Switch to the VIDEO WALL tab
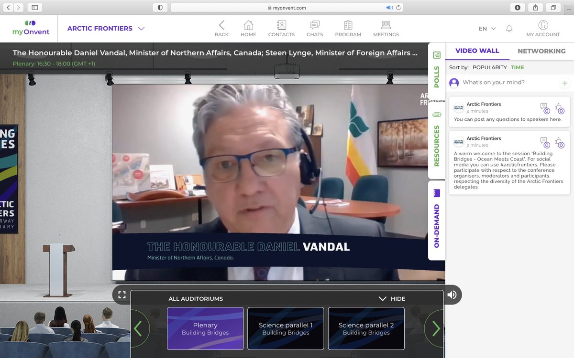The height and width of the screenshot is (358, 574). click(477, 51)
